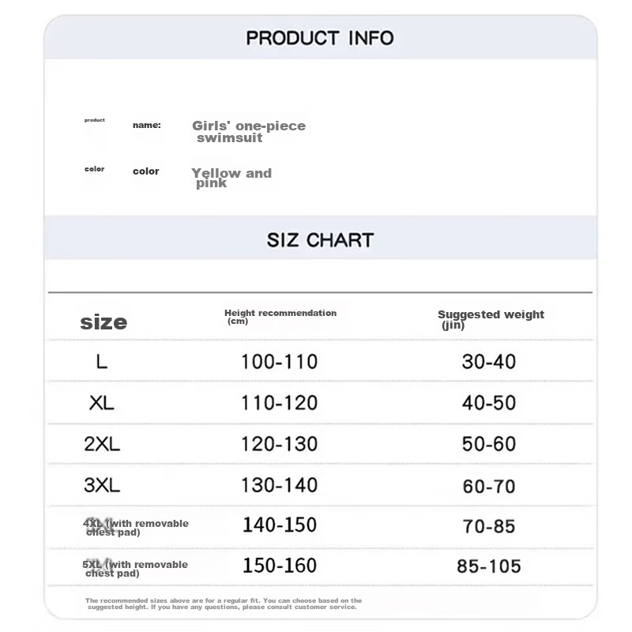
Task: Select the XL size row label
Action: (102, 403)
